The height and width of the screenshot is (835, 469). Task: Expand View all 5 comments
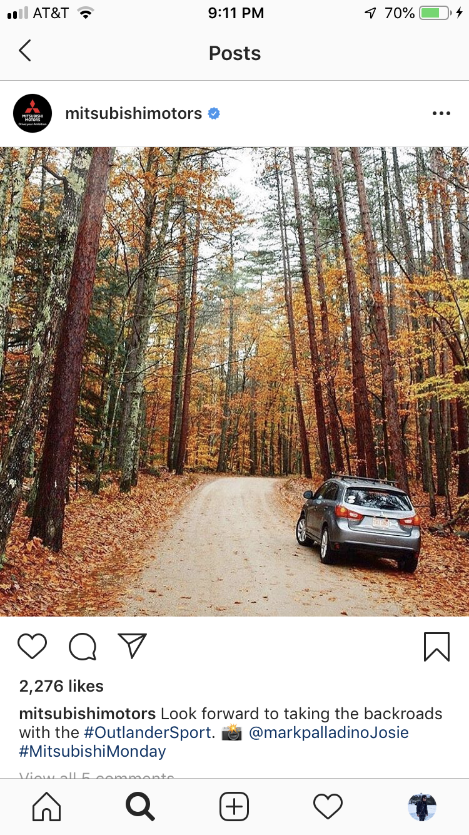point(97,775)
